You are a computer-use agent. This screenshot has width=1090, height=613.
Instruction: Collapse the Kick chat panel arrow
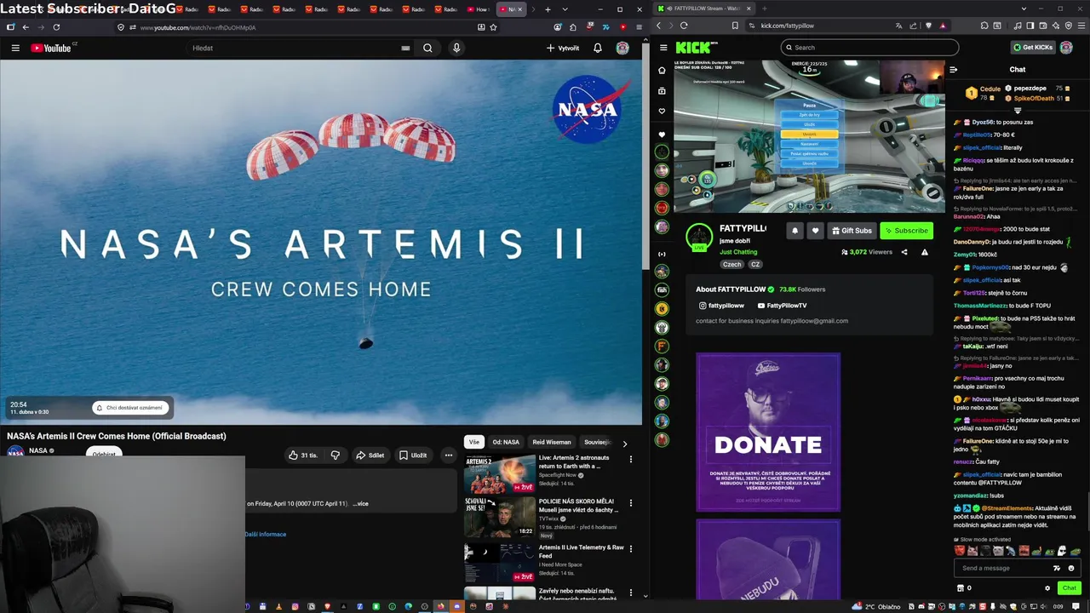pyautogui.click(x=954, y=70)
